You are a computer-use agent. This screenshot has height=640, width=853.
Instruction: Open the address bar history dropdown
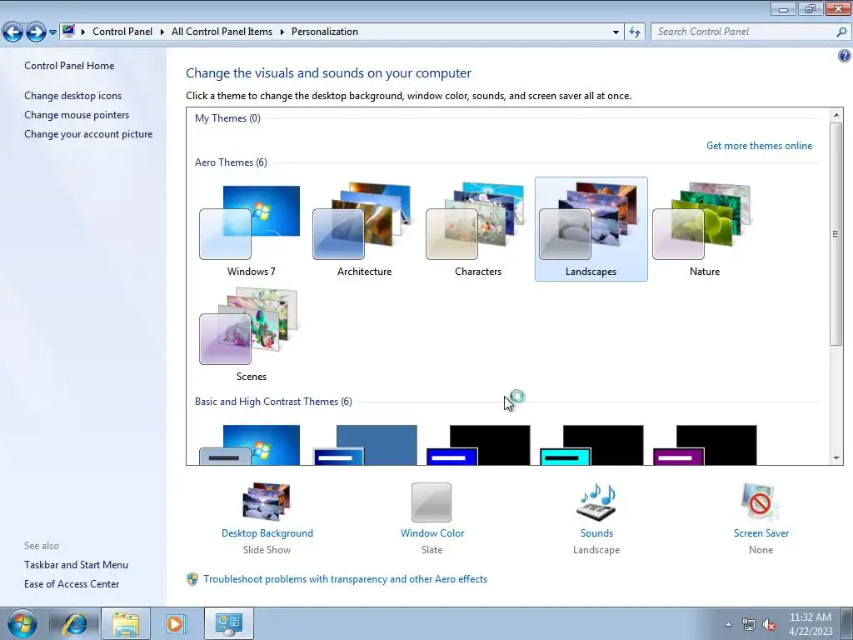coord(616,32)
